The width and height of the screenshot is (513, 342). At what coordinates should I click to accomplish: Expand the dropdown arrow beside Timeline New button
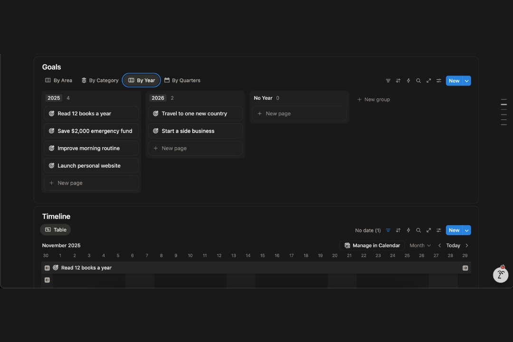pyautogui.click(x=467, y=230)
